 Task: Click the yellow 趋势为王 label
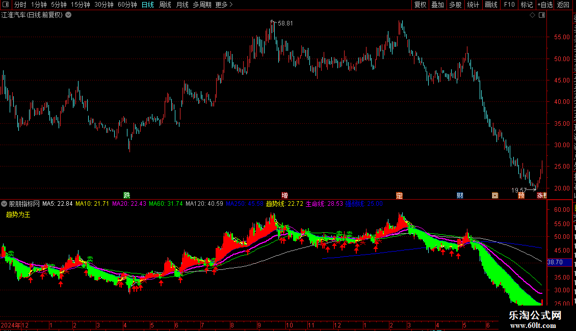18,215
